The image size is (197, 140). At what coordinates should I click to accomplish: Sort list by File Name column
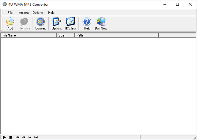pyautogui.click(x=29, y=35)
